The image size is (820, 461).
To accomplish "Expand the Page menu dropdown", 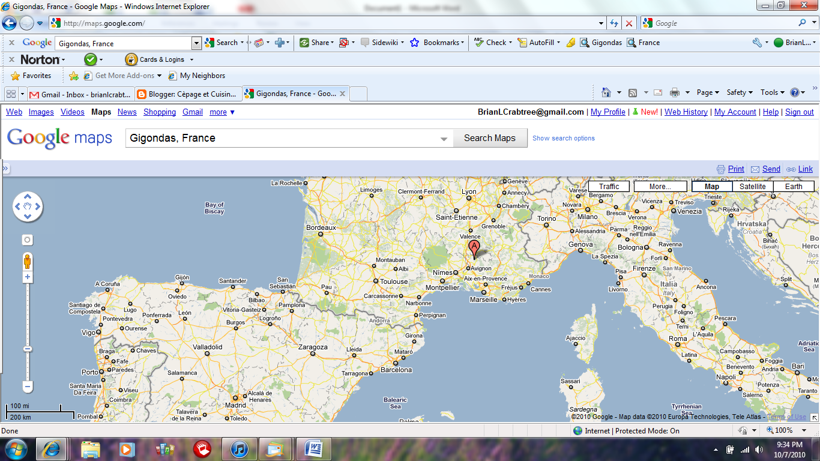I will point(708,92).
